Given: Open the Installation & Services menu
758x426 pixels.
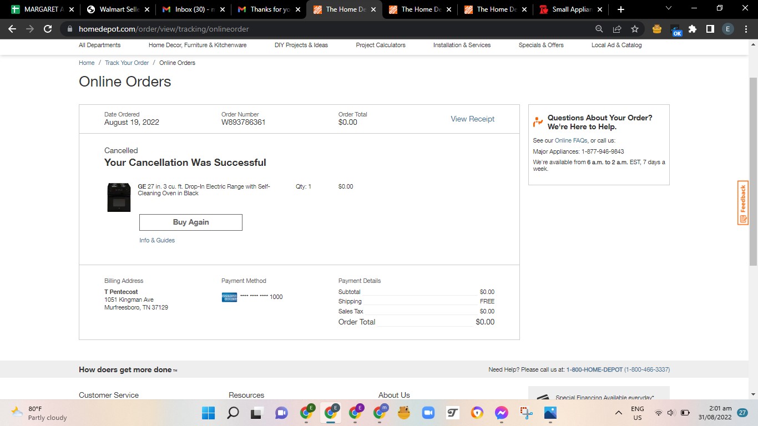Looking at the screenshot, I should [462, 45].
